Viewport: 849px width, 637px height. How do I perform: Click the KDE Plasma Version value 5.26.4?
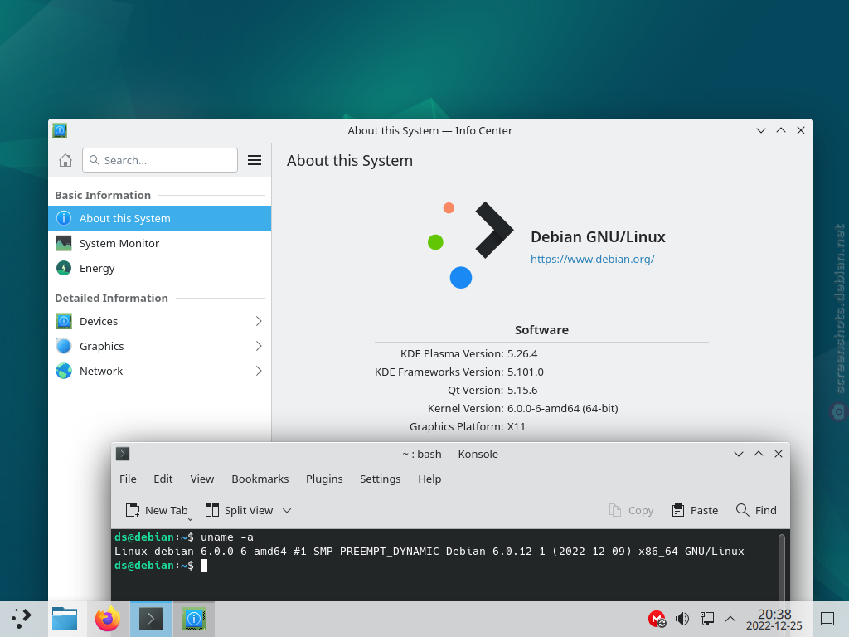[522, 353]
